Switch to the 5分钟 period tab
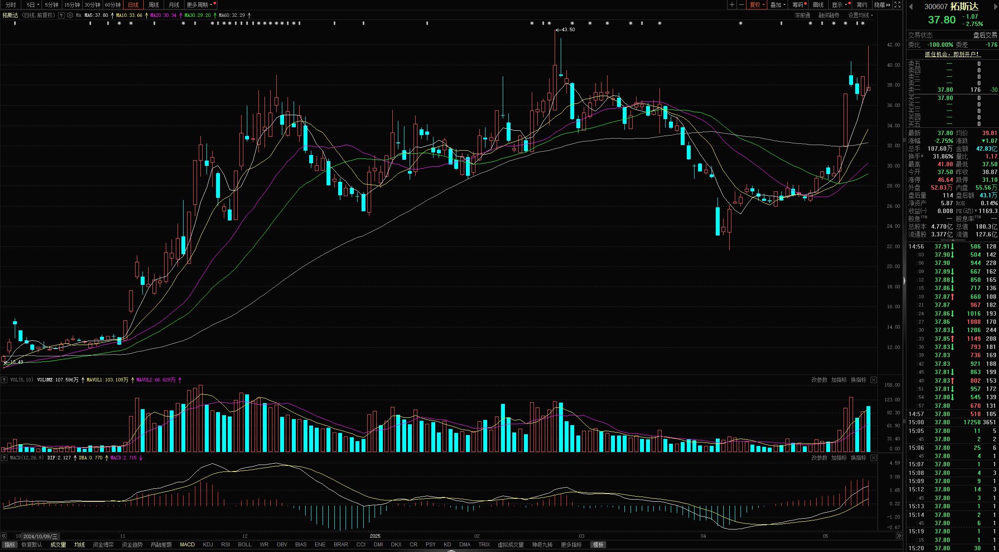 (52, 5)
